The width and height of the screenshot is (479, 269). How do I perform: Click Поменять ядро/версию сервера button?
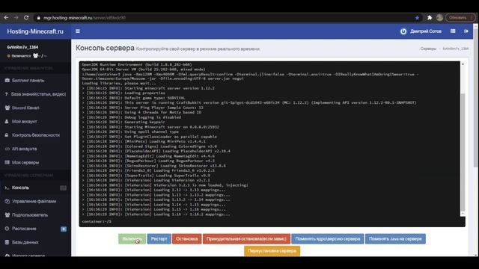(x=328, y=239)
